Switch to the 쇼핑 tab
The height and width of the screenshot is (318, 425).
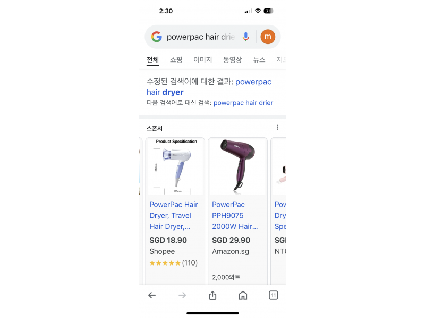pos(176,60)
